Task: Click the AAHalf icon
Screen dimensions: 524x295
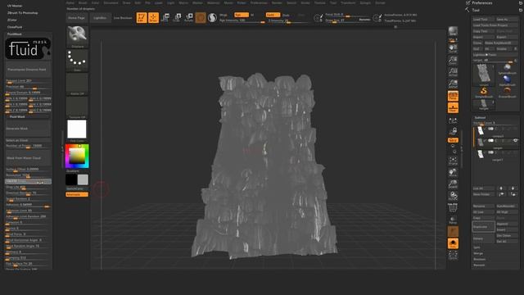Action: point(453,84)
